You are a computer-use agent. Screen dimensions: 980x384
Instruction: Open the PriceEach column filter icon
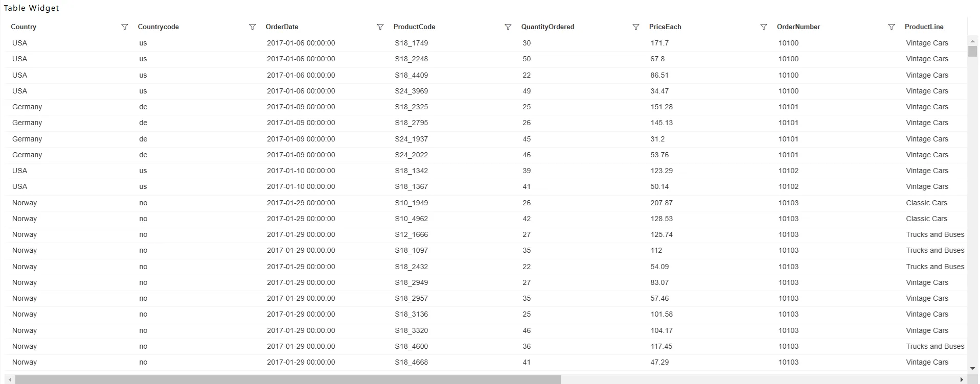pyautogui.click(x=763, y=27)
